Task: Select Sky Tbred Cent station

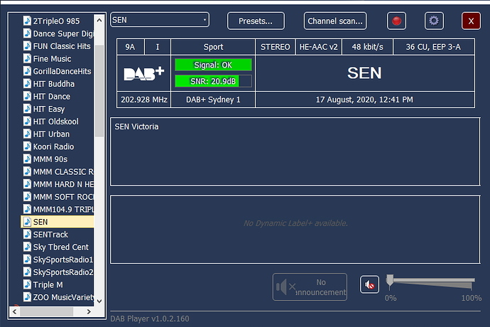Action: [x=56, y=247]
